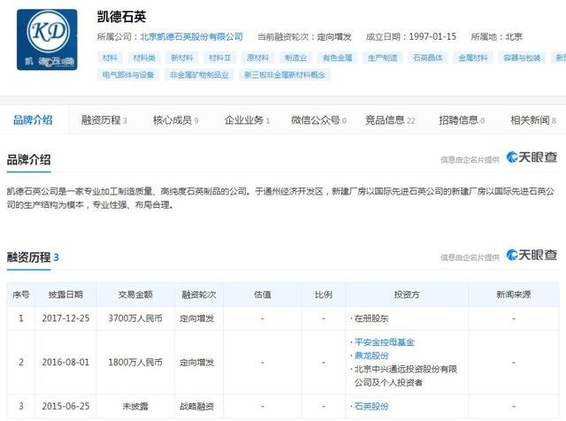The image size is (566, 421).
Task: Select the 新材料 tag
Action: (x=182, y=57)
